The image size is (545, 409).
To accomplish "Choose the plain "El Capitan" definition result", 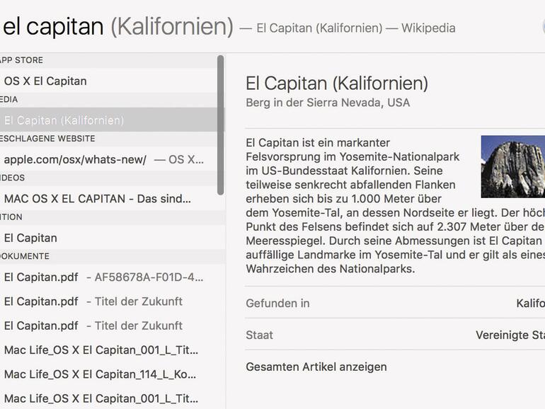I will [30, 238].
